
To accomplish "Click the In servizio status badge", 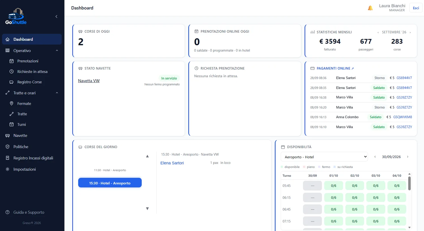I will click(169, 78).
